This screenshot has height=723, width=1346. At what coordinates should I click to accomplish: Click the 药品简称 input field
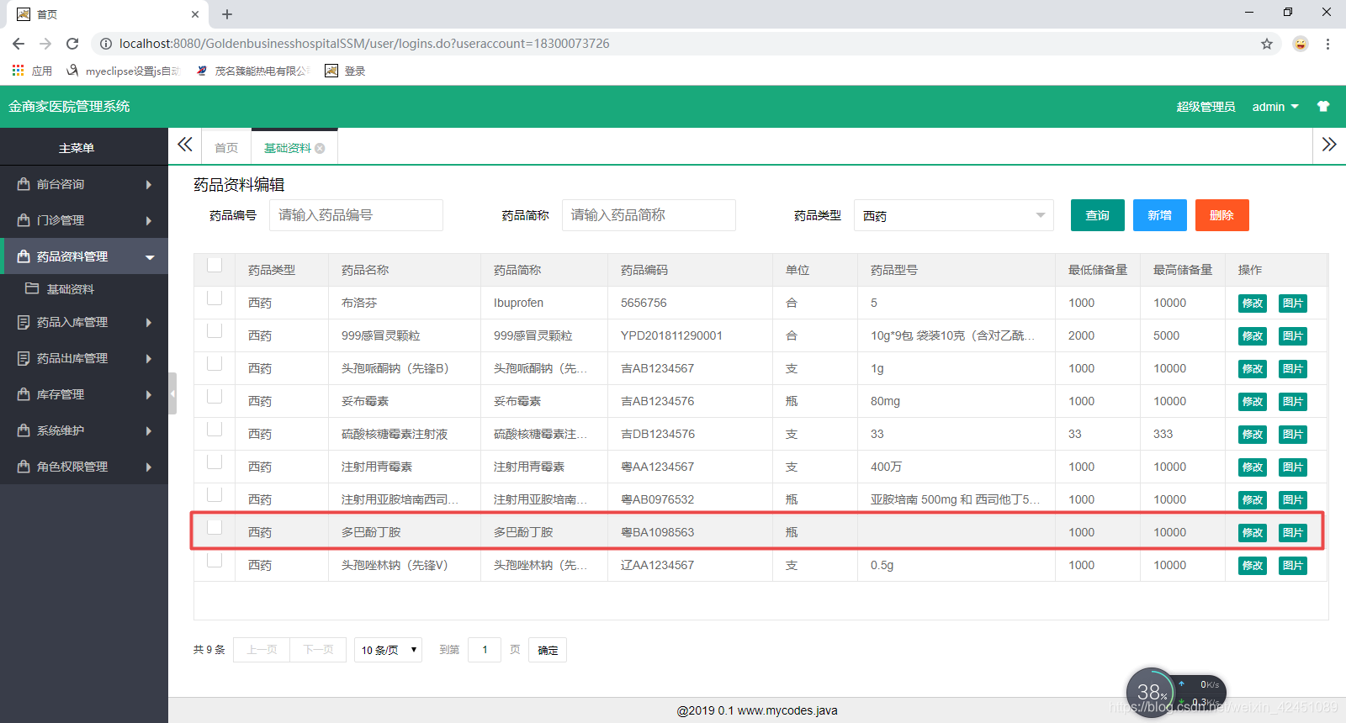[649, 215]
